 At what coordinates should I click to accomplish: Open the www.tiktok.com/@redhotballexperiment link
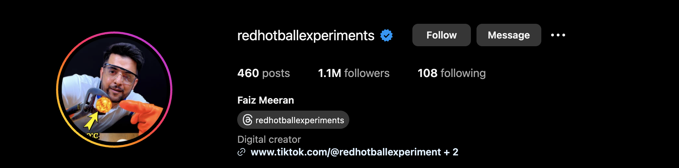coord(346,152)
